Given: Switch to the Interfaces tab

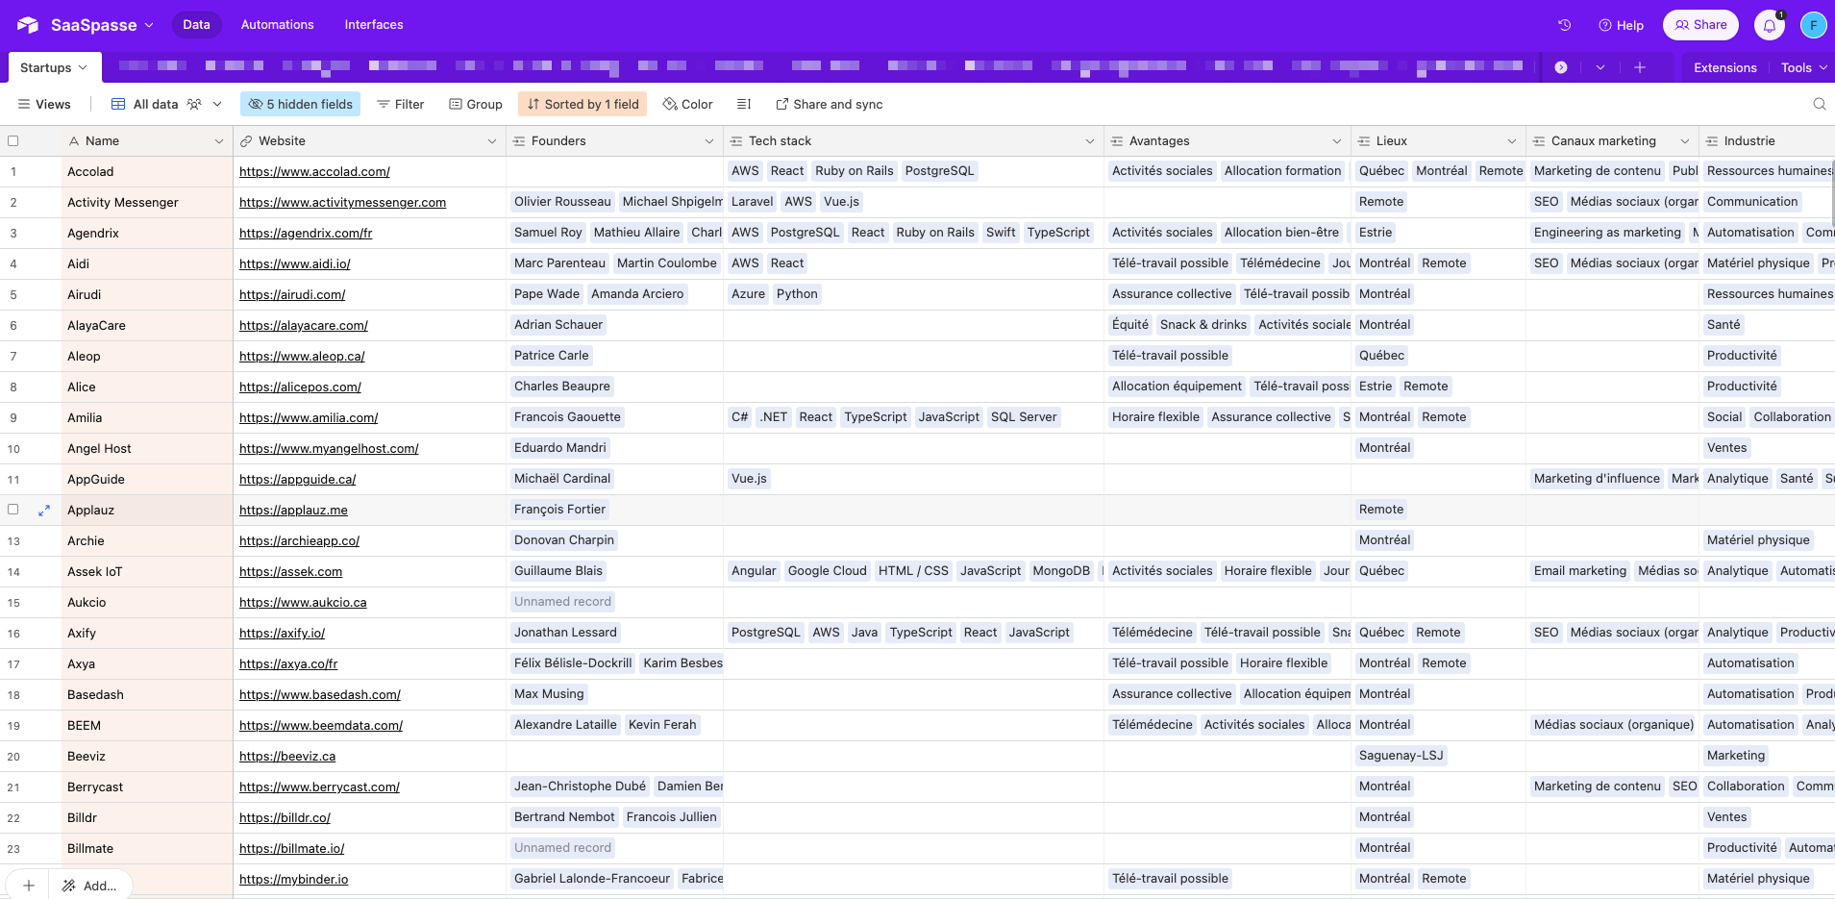Looking at the screenshot, I should coord(374,25).
